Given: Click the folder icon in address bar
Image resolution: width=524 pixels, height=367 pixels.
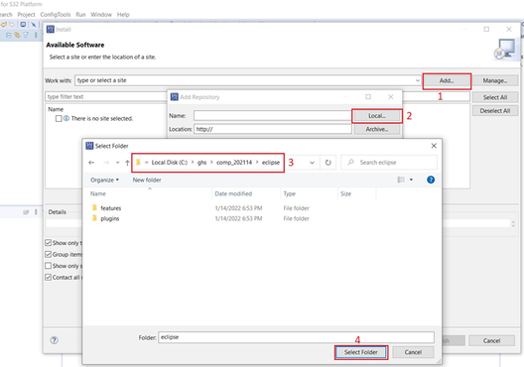Looking at the screenshot, I should 138,163.
